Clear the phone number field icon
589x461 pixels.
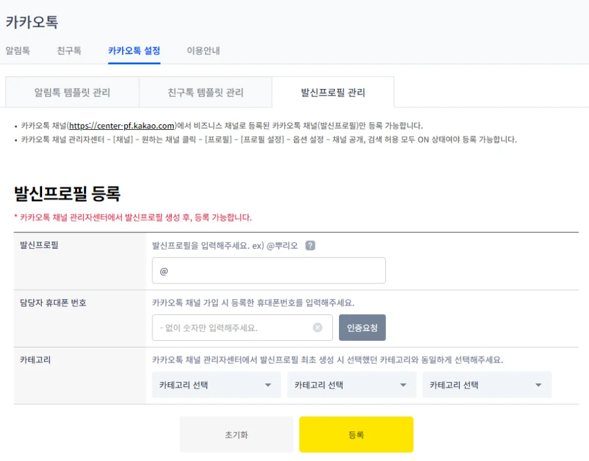coord(318,327)
